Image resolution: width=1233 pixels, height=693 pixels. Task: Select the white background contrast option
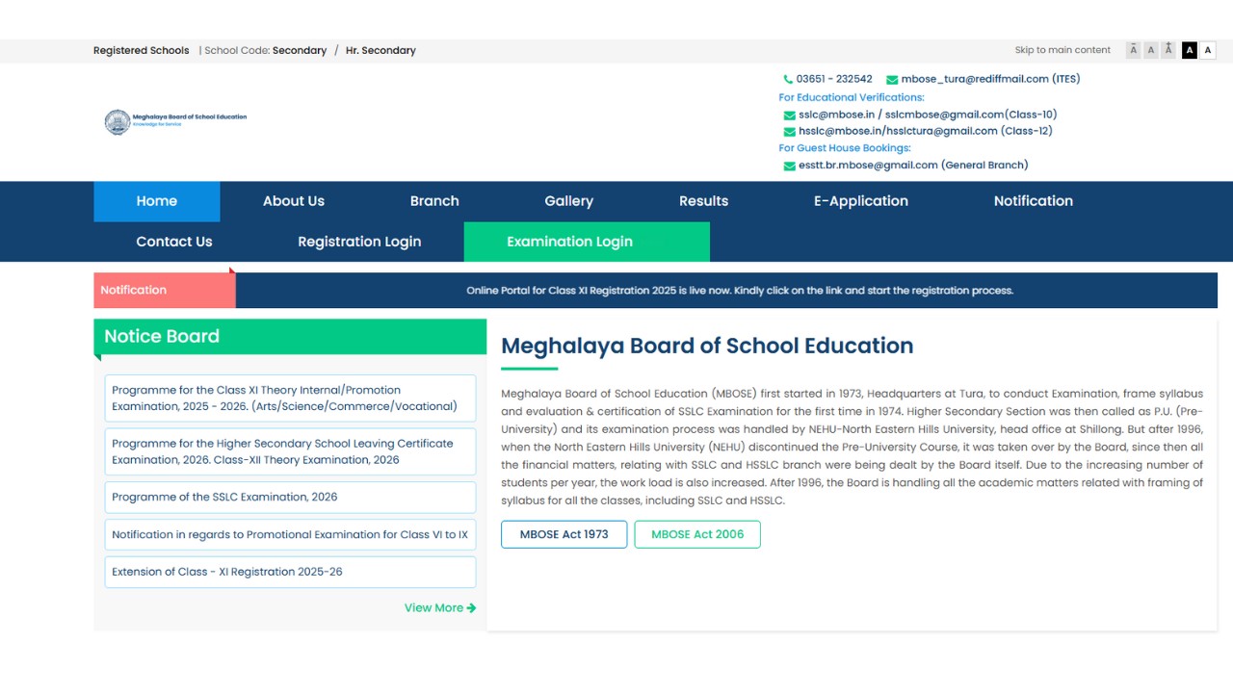(x=1208, y=49)
